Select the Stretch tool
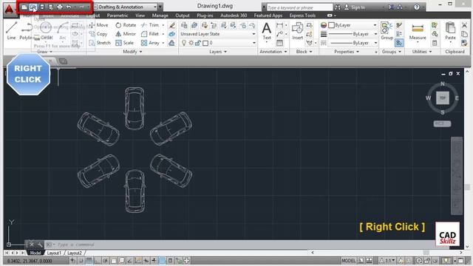Viewport: 473px width, 266px height. (x=100, y=43)
